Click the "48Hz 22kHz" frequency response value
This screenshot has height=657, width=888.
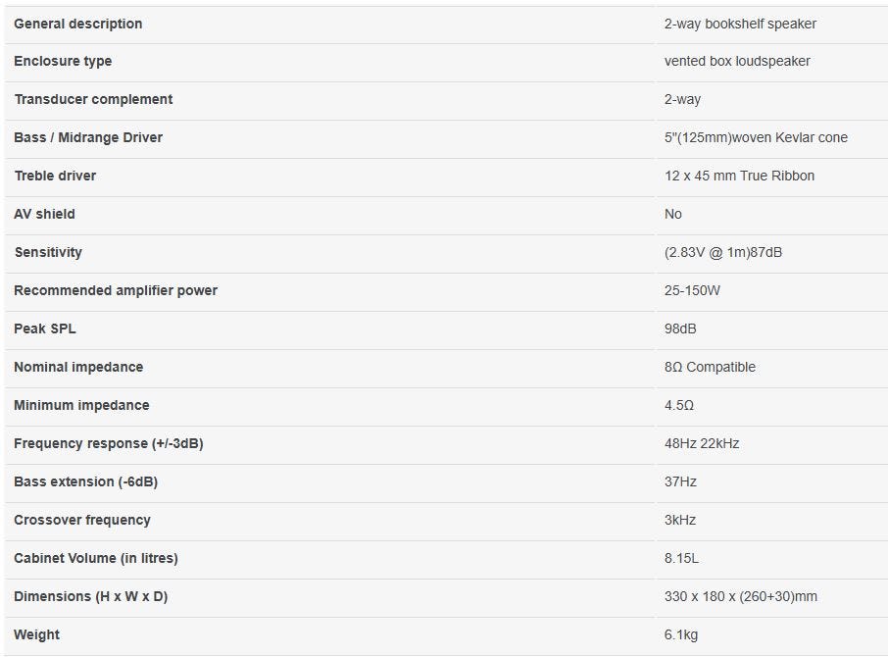(x=702, y=443)
